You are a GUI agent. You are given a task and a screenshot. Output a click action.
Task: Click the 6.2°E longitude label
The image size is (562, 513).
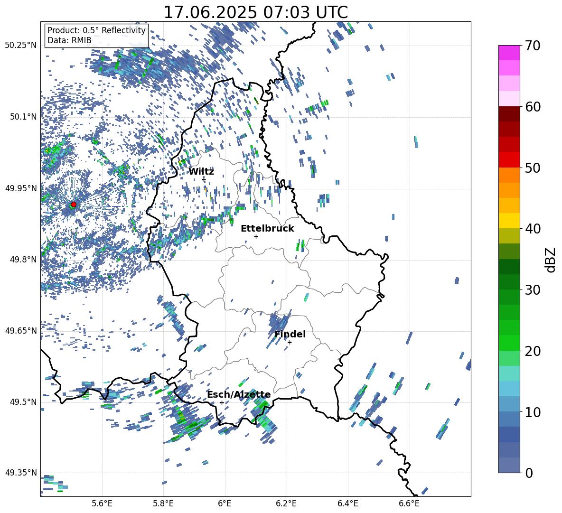tap(286, 504)
